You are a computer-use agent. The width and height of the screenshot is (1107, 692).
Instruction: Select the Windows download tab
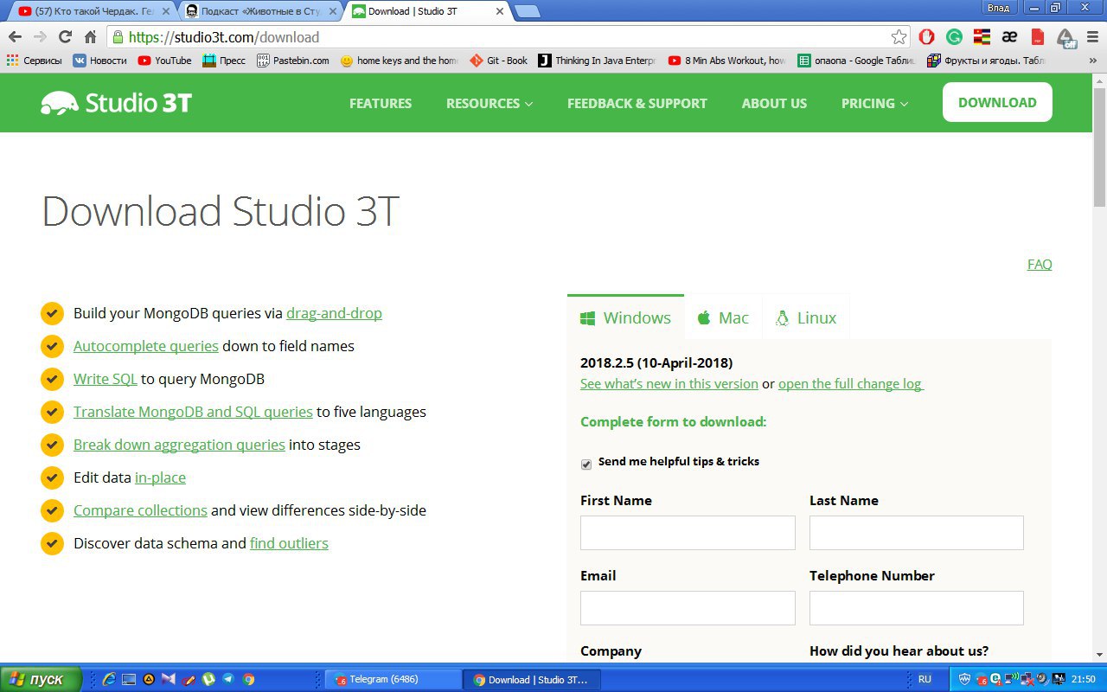coord(625,317)
